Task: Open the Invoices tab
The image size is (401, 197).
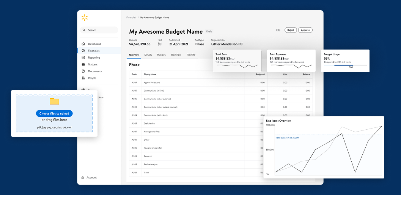Action: (x=161, y=55)
